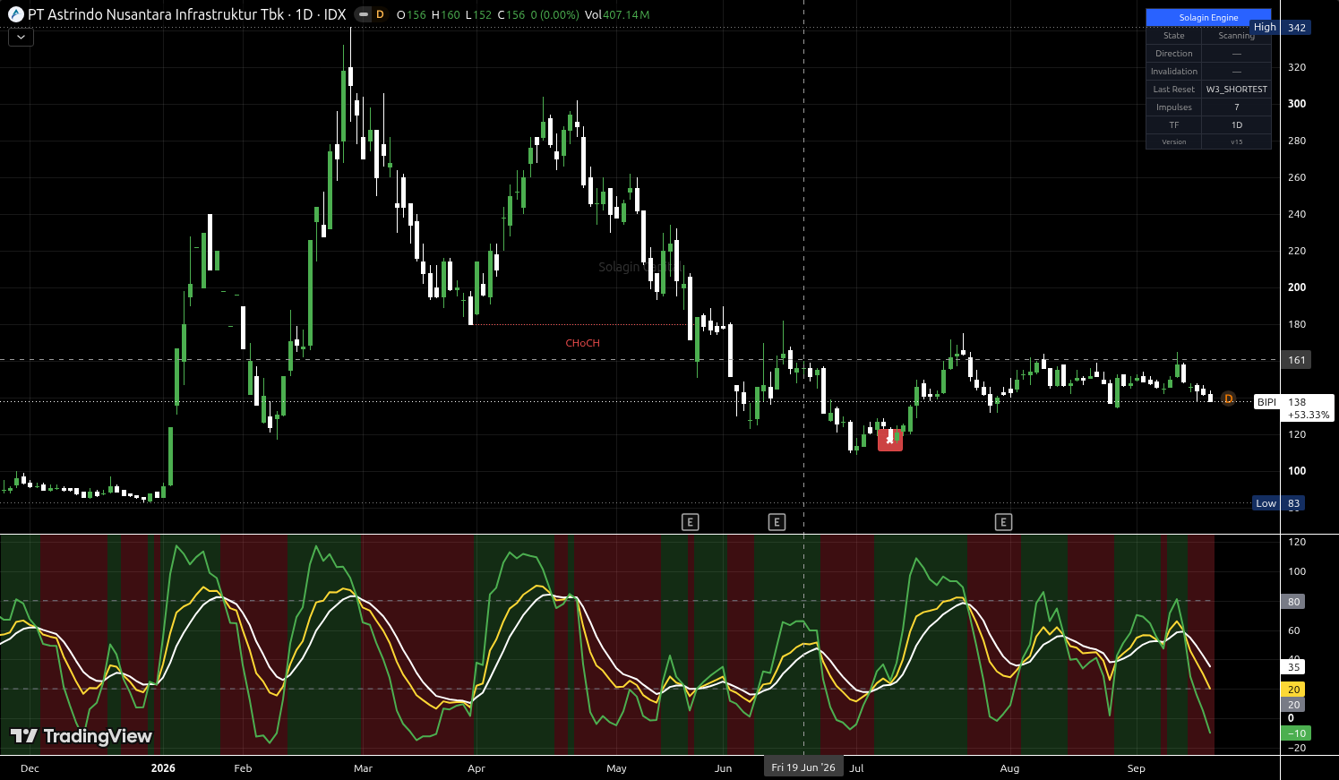
Task: Click the Scanning value cell
Action: click(x=1237, y=36)
